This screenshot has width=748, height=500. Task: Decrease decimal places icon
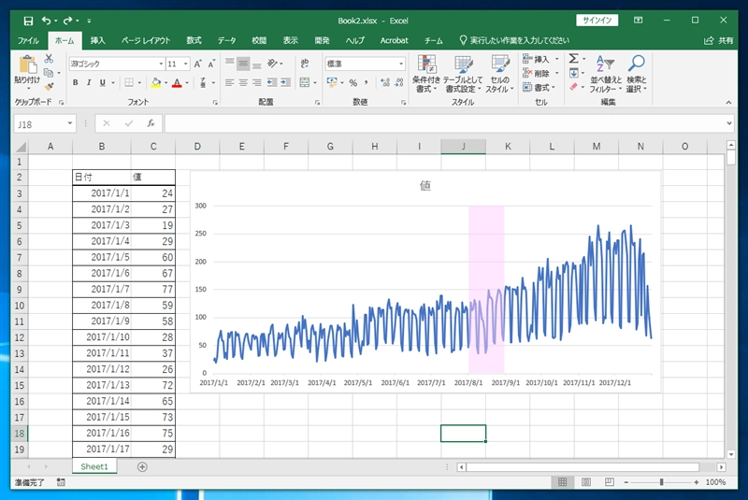point(399,82)
